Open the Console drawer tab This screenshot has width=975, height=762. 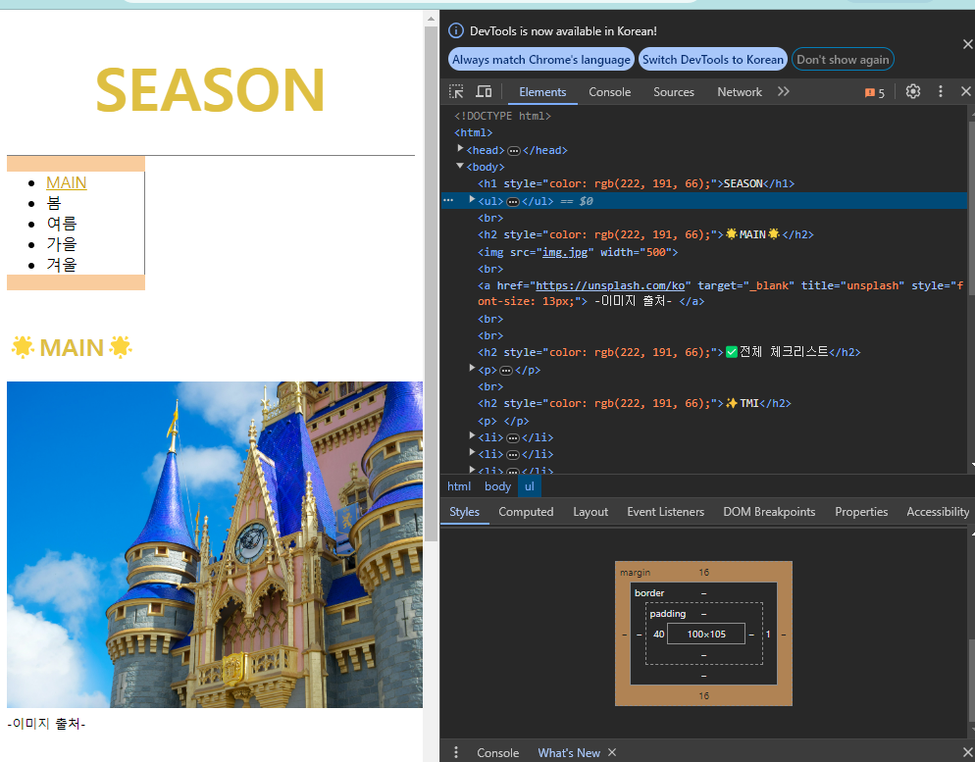click(497, 752)
